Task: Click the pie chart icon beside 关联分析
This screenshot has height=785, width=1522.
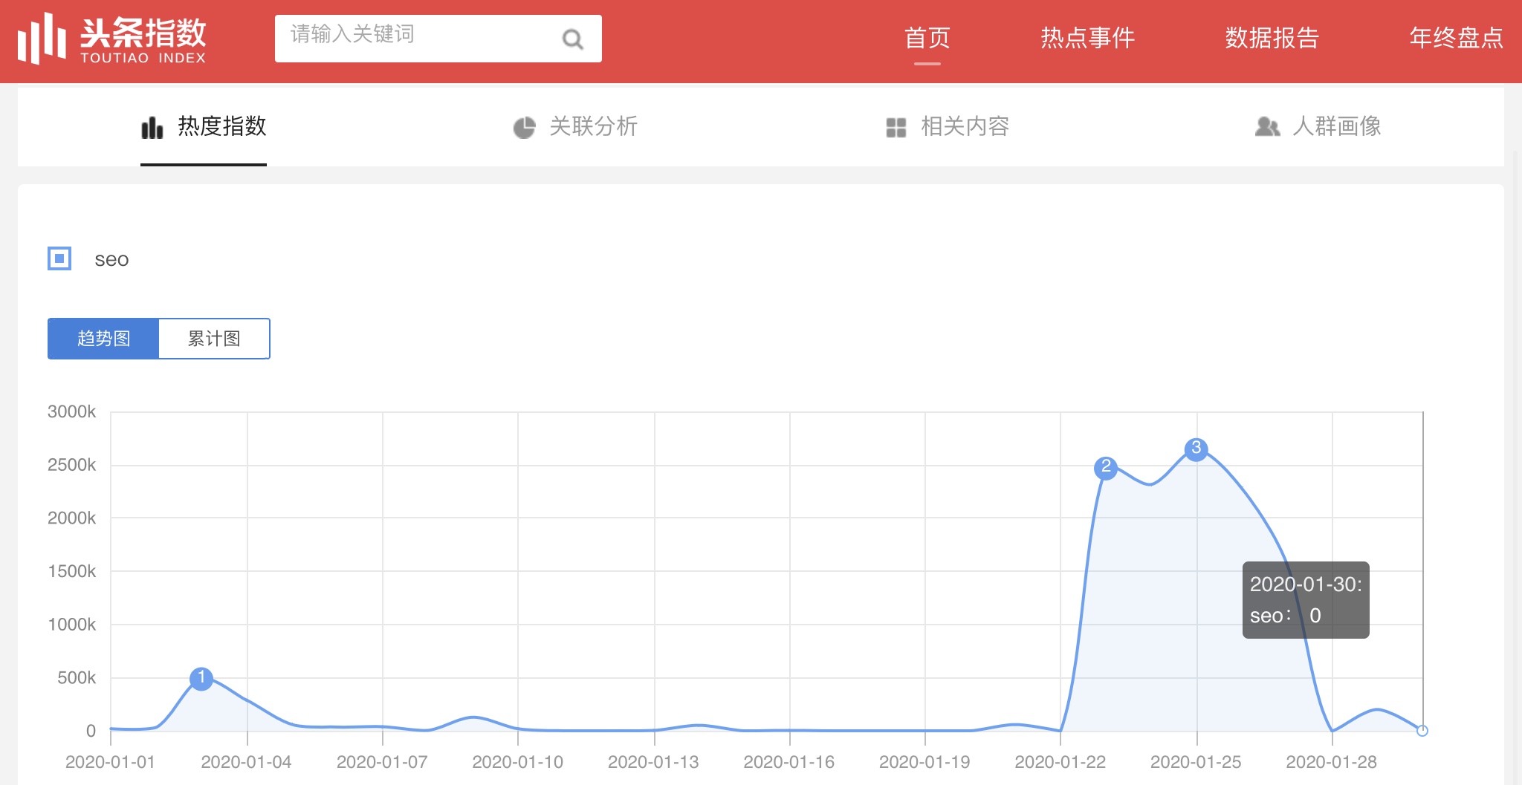Action: click(524, 128)
